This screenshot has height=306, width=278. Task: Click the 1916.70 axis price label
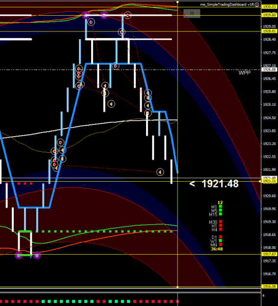coord(269,274)
